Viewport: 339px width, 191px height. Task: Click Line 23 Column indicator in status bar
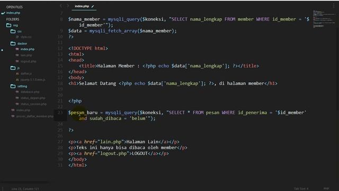(25, 189)
